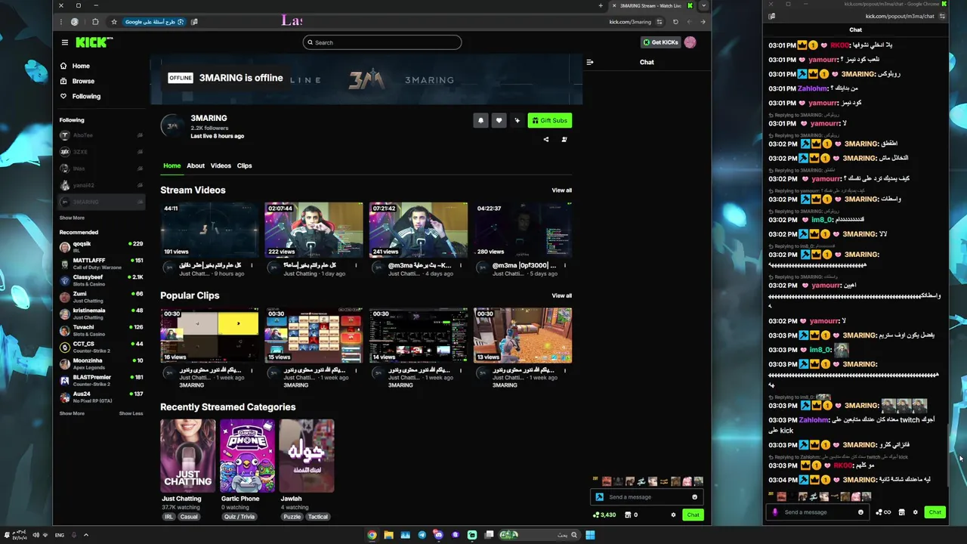The height and width of the screenshot is (544, 967).
Task: Open options menu for the 191 views video
Action: (x=252, y=265)
